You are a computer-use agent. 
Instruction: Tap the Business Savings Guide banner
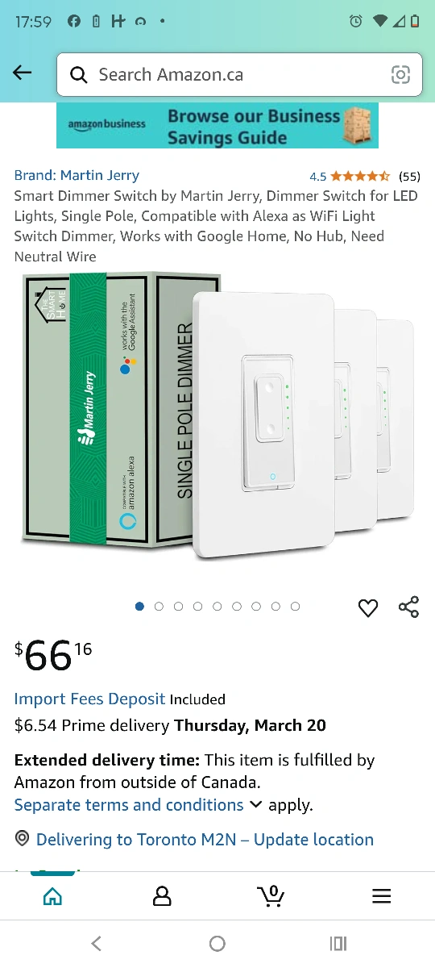pyautogui.click(x=217, y=126)
